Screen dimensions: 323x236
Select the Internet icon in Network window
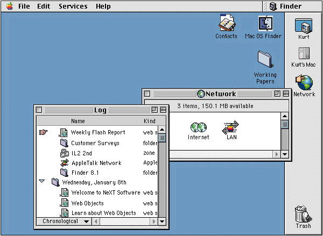click(x=198, y=127)
